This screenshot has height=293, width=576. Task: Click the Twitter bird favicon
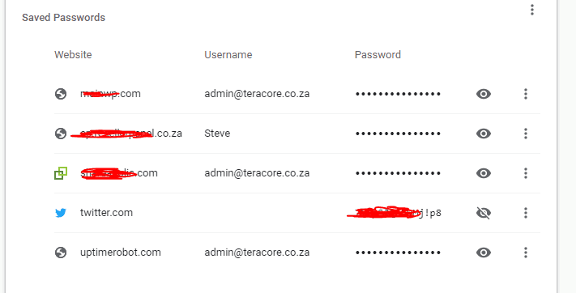[x=61, y=213]
